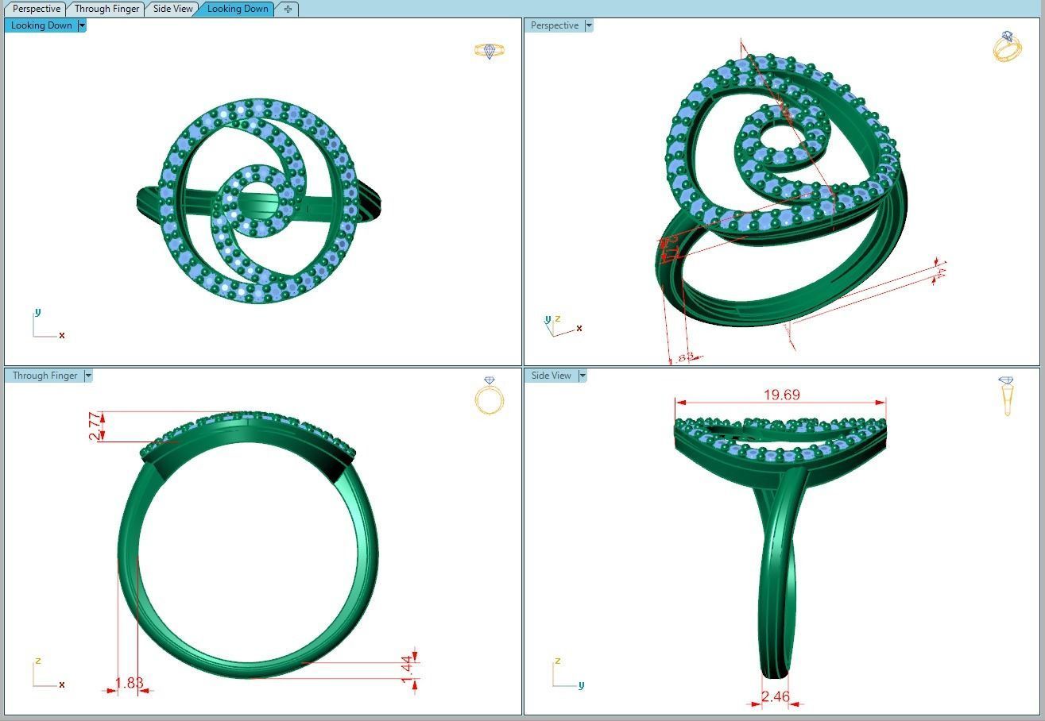This screenshot has width=1045, height=721.
Task: Click the Looking Down viewport title label
Action: [41, 25]
